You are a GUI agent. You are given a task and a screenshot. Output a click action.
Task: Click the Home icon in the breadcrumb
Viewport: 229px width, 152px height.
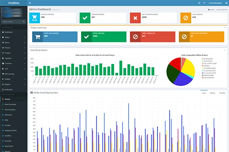click(209, 10)
